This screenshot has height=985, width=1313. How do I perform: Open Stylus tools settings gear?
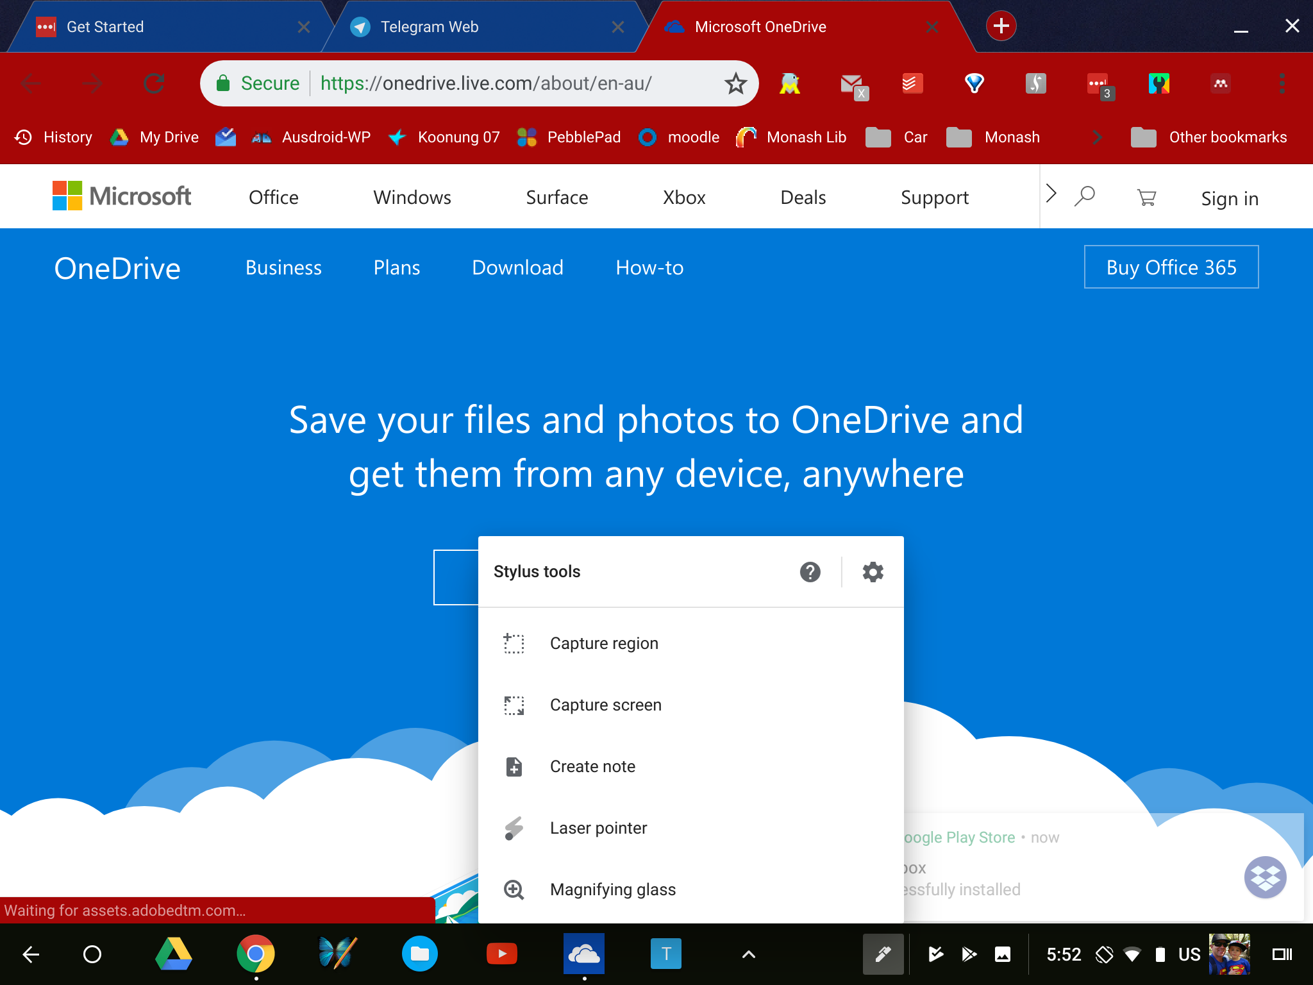coord(873,571)
